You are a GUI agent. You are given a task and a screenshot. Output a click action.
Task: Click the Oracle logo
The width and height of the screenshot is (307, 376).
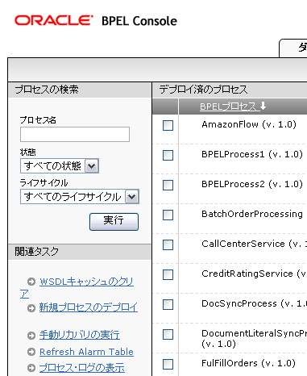point(54,20)
